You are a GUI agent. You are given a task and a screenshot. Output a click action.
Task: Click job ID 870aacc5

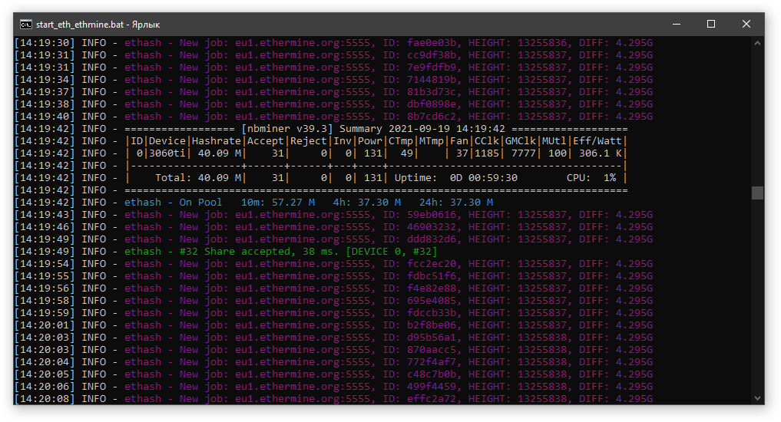(x=432, y=350)
